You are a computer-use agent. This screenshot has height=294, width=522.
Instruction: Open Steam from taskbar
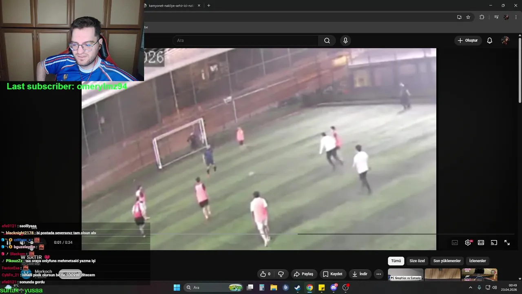pyautogui.click(x=298, y=287)
